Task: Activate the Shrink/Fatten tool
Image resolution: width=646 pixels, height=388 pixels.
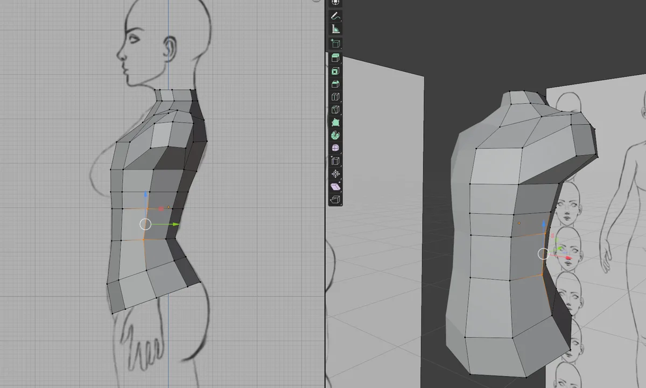Action: tap(335, 174)
